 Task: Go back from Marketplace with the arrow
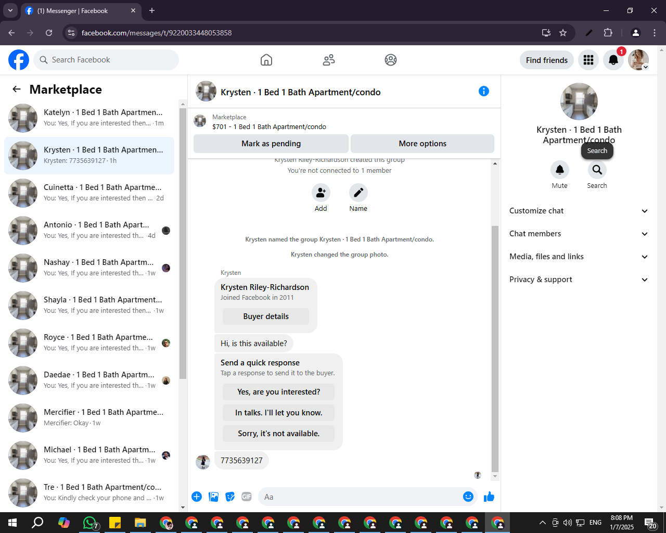[x=17, y=89]
